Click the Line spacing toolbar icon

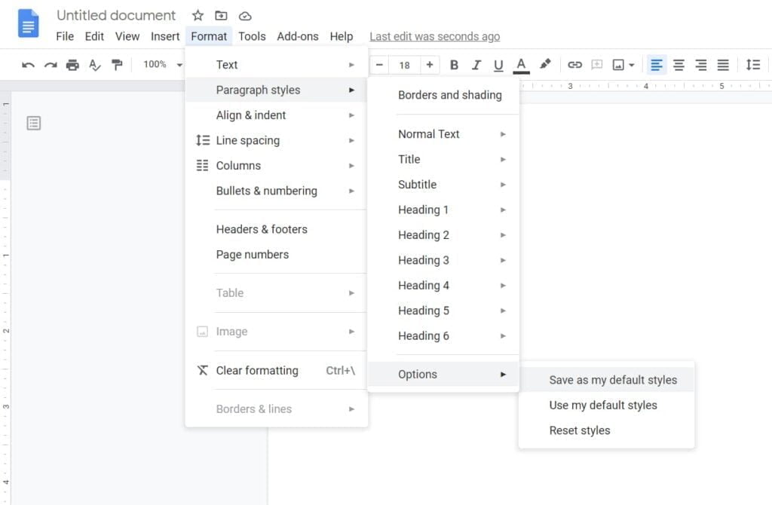(x=753, y=65)
